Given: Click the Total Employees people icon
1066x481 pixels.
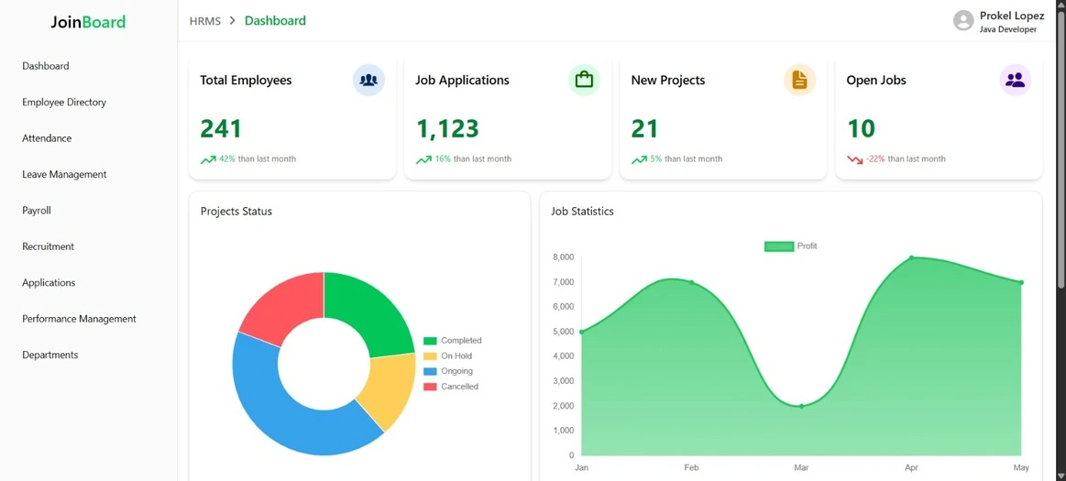Looking at the screenshot, I should (368, 80).
